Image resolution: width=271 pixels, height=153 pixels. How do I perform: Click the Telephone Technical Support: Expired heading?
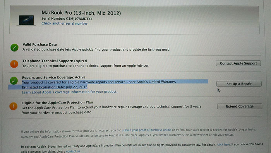55,61
